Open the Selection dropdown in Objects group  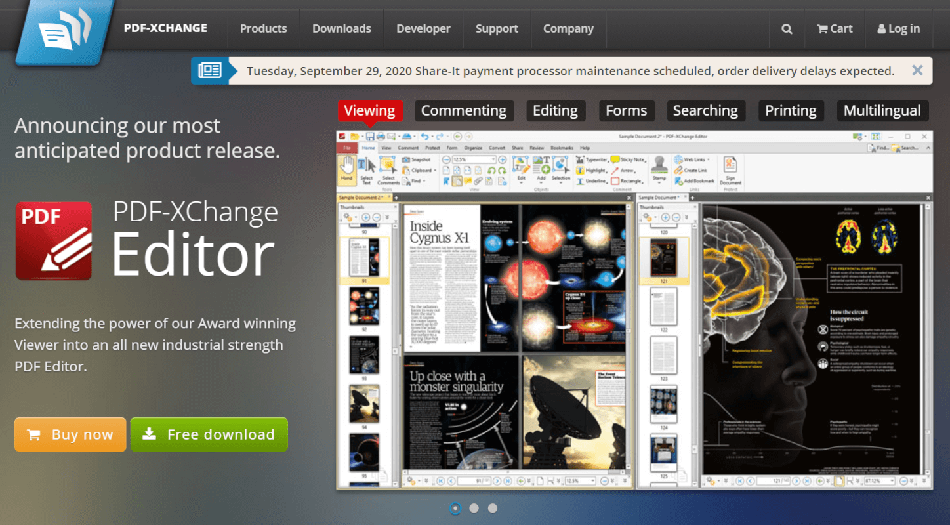[561, 169]
